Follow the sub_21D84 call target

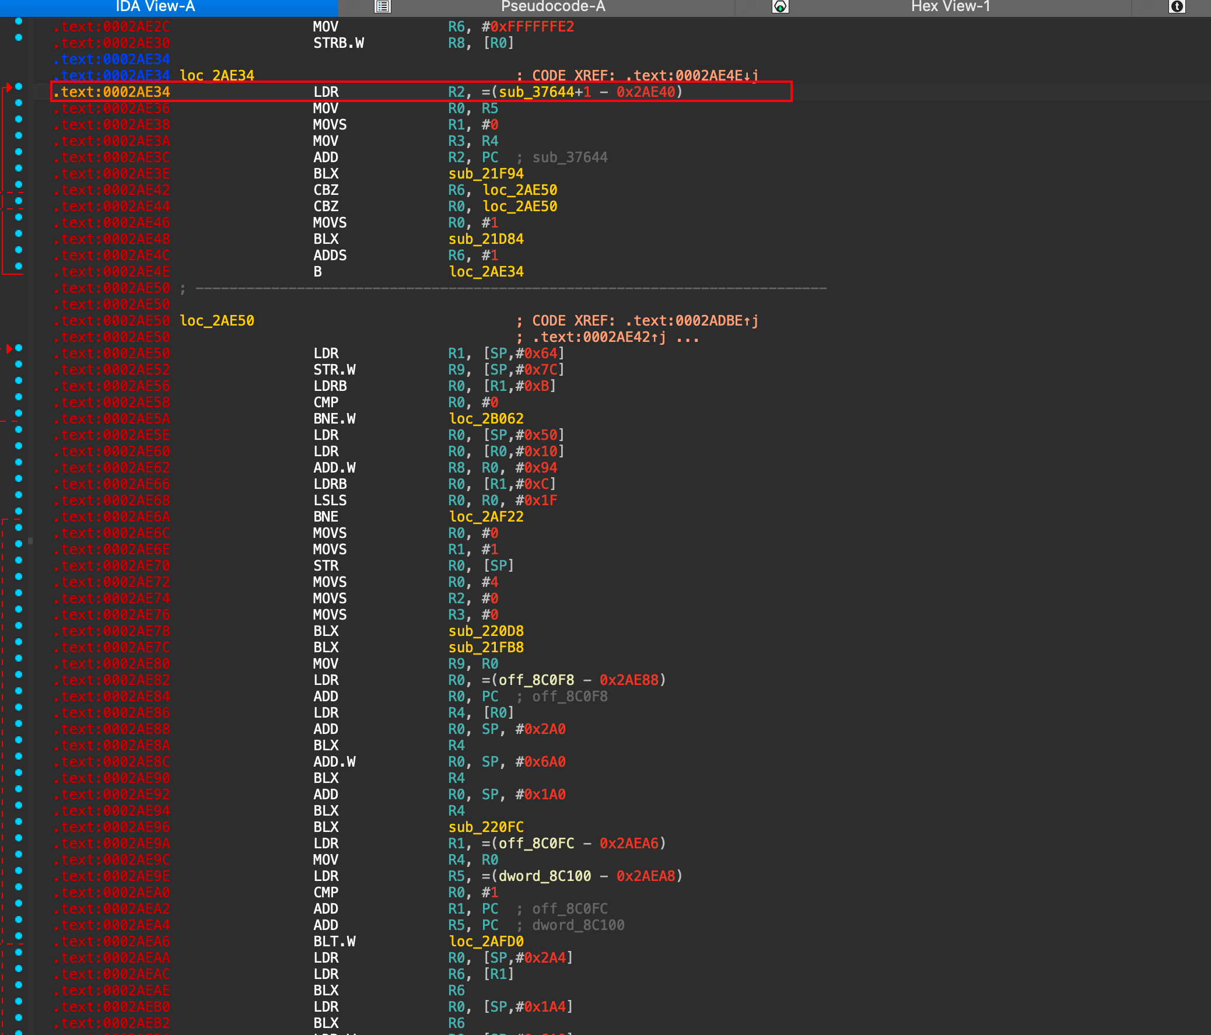tap(486, 239)
